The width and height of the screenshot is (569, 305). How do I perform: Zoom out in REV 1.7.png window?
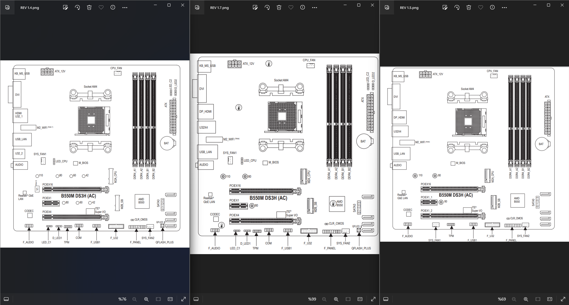click(324, 299)
